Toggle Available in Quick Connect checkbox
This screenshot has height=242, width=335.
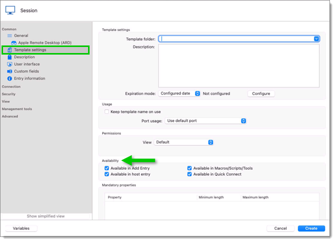tap(189, 174)
